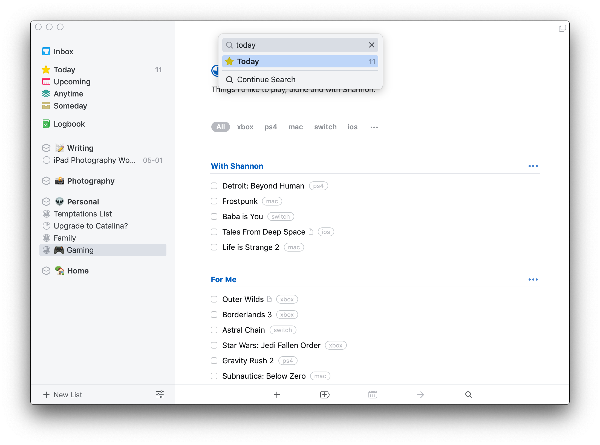Open Quick Find magnifier in the bottom toolbar
This screenshot has height=445, width=600.
(x=468, y=395)
